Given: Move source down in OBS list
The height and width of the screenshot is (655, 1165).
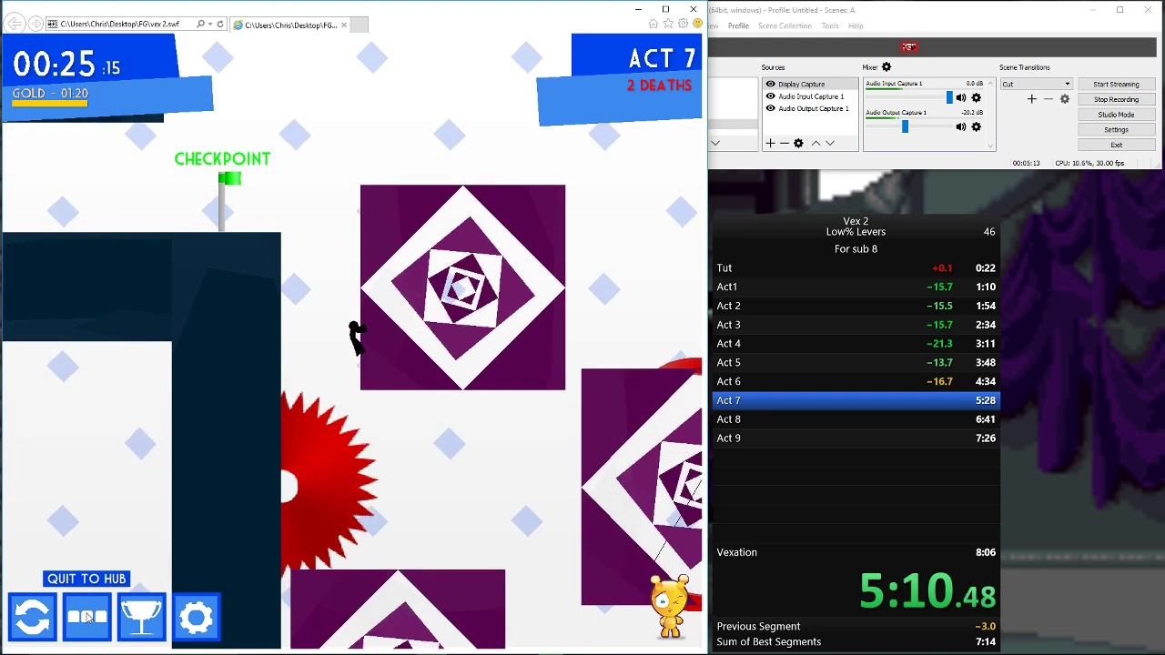Looking at the screenshot, I should tap(829, 143).
